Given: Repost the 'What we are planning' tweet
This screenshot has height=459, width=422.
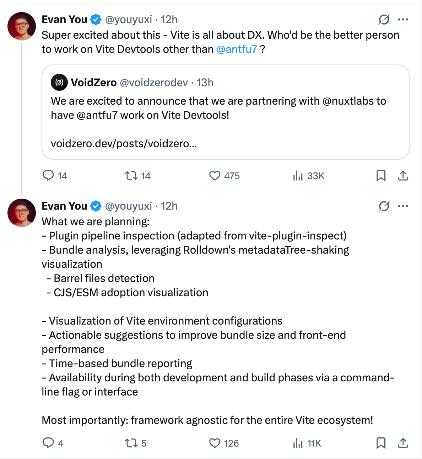Looking at the screenshot, I should point(131,443).
